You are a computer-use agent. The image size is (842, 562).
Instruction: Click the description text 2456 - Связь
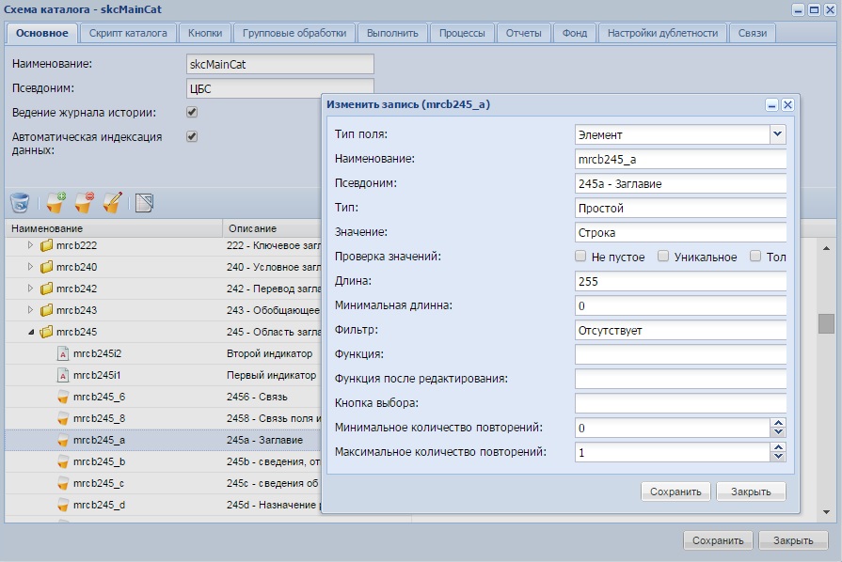257,397
